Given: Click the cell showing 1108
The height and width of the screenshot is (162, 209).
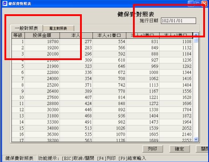Looking at the screenshot, I should [176, 41].
